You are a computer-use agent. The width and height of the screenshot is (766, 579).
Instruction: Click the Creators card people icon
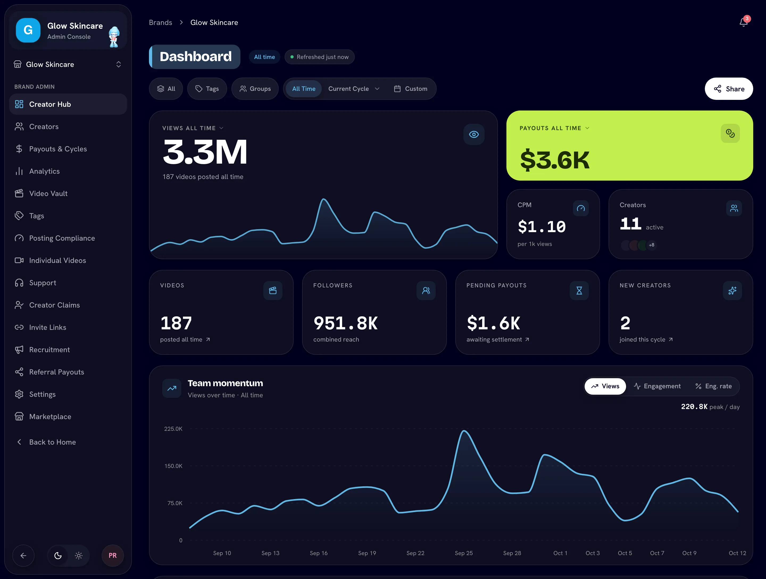click(x=734, y=208)
